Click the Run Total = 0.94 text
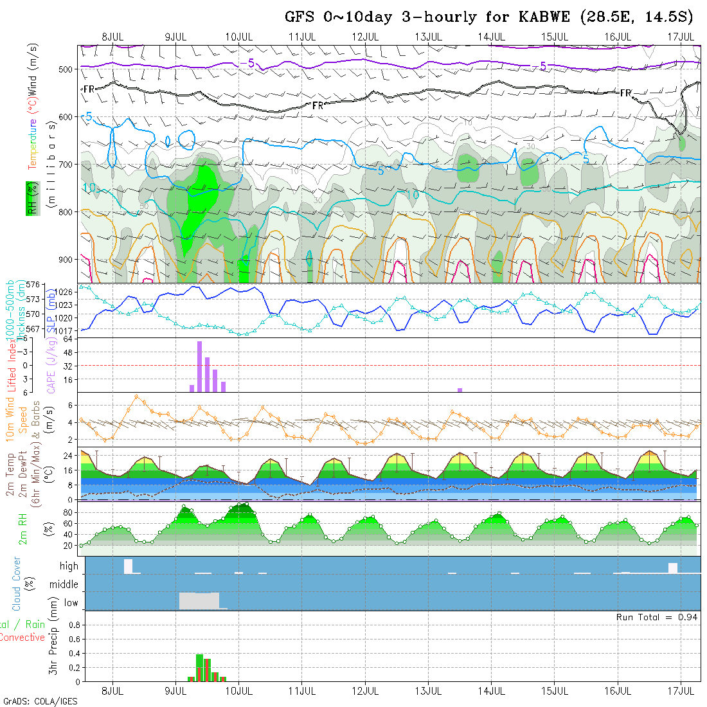The width and height of the screenshot is (707, 707). (x=657, y=617)
